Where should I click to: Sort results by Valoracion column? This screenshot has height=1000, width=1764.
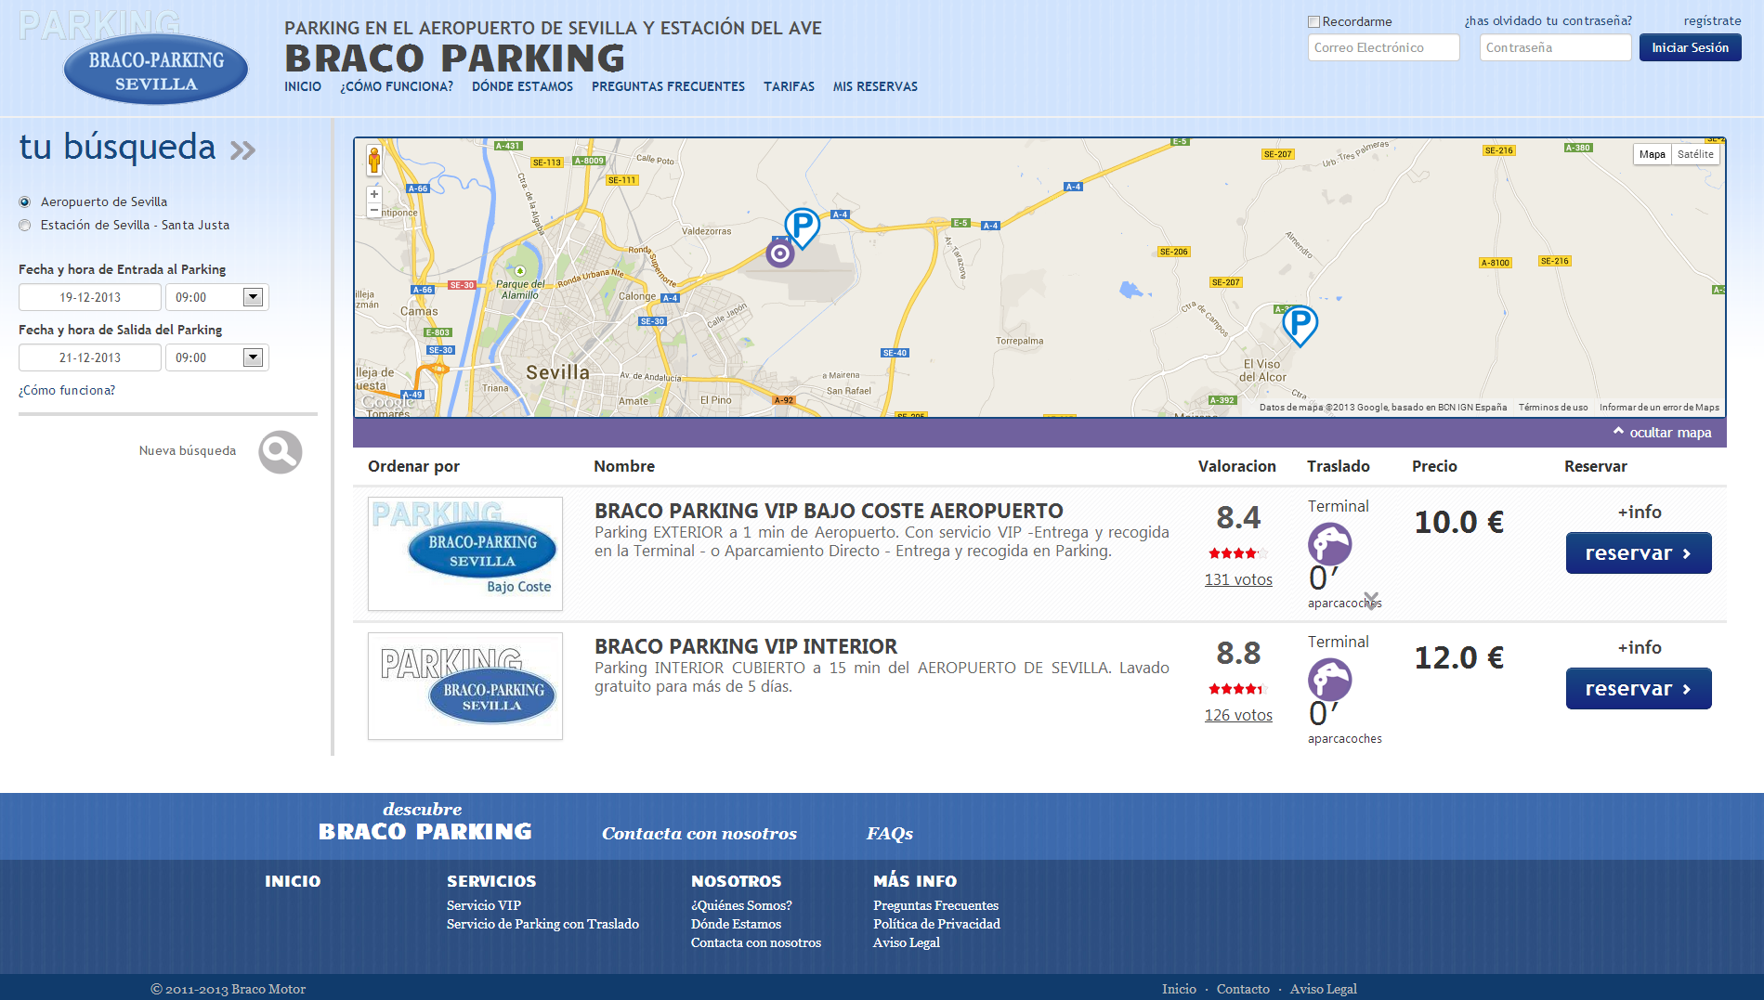(x=1236, y=466)
